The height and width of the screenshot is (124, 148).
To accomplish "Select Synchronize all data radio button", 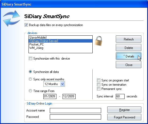I will [x=30, y=72].
